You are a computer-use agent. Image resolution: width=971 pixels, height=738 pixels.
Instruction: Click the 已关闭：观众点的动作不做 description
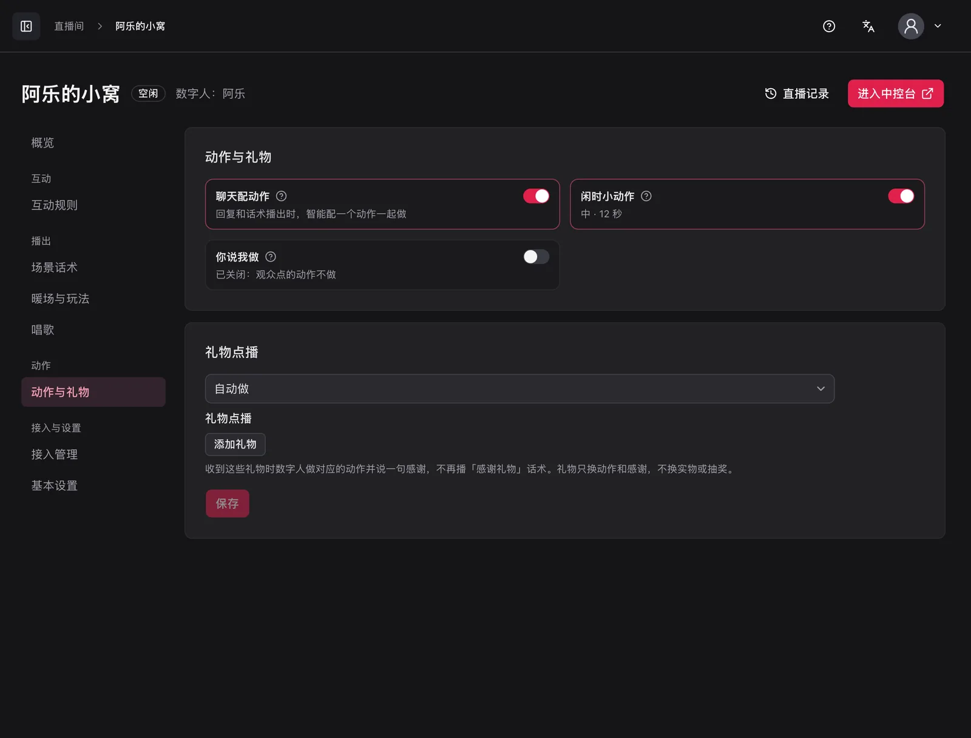(x=276, y=274)
